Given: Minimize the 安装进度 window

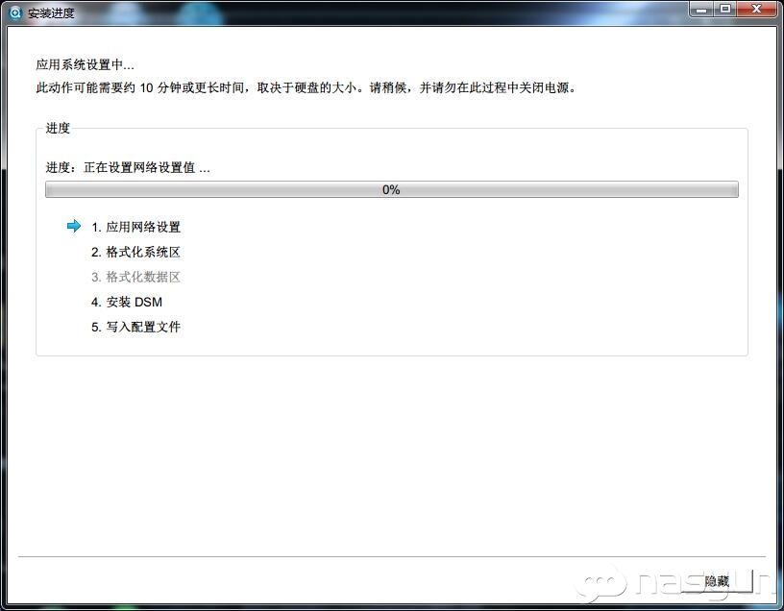Looking at the screenshot, I should pyautogui.click(x=701, y=9).
